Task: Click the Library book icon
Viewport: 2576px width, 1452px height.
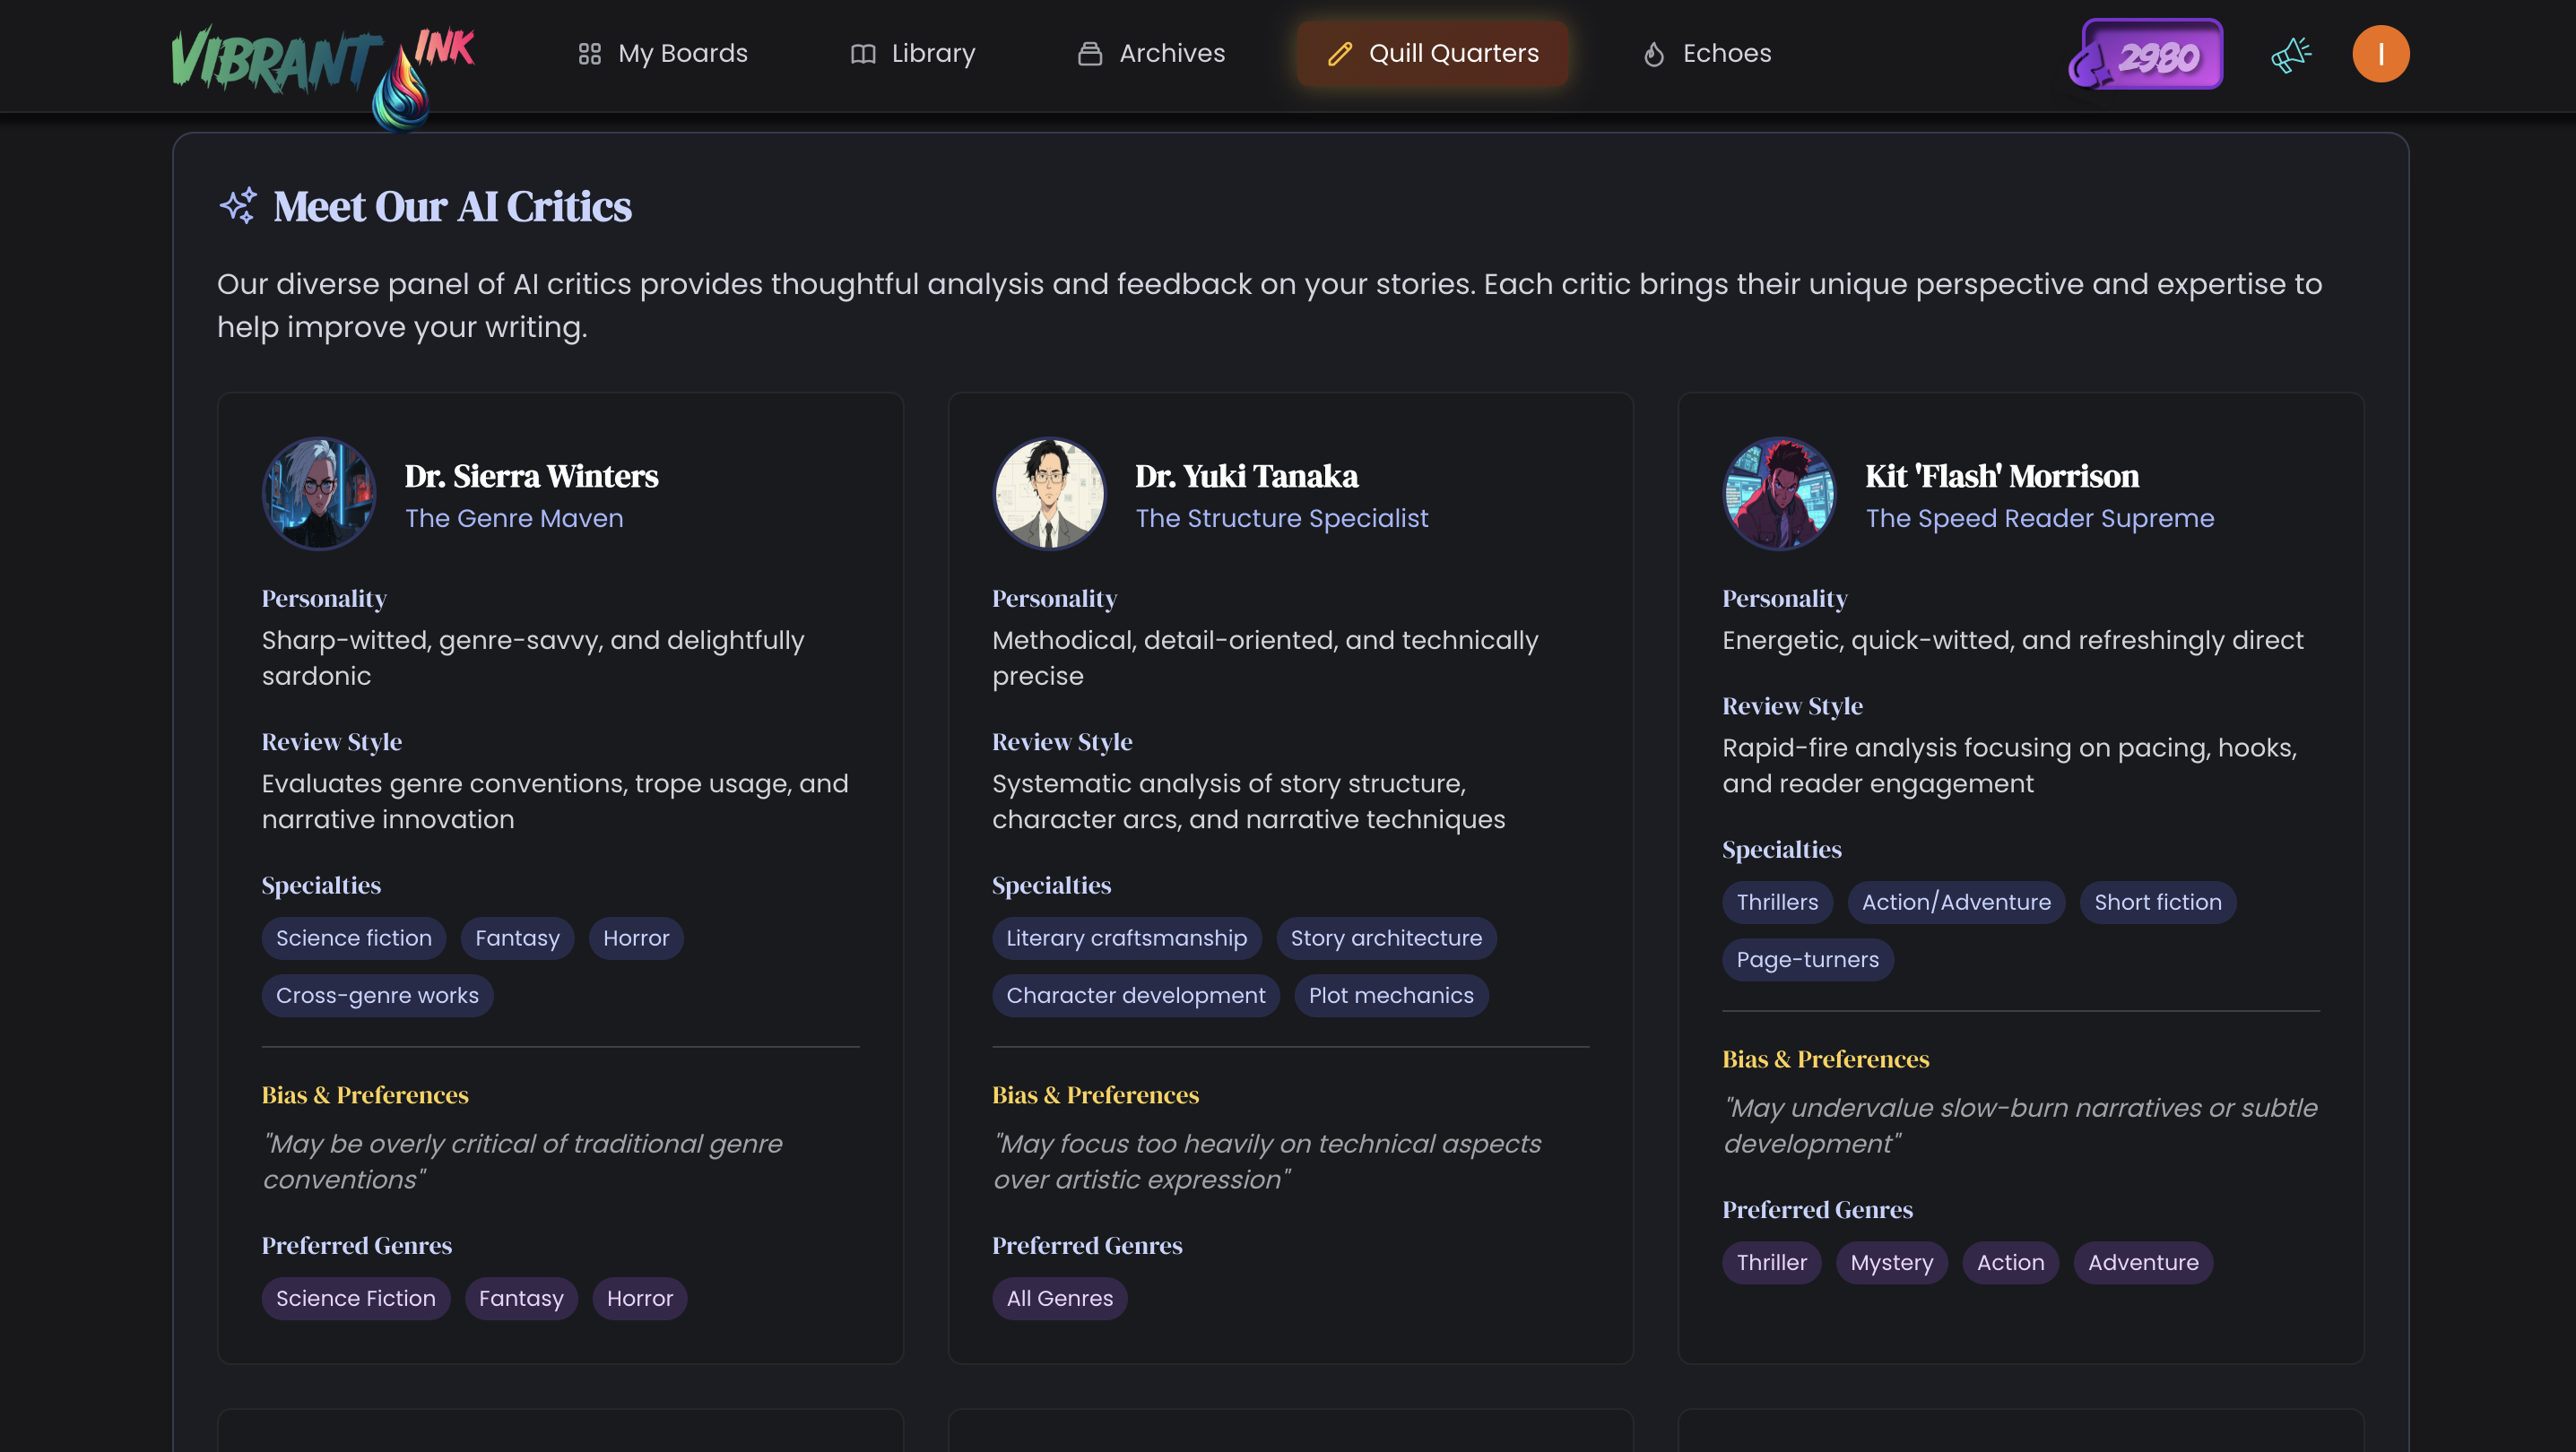Action: click(x=862, y=54)
